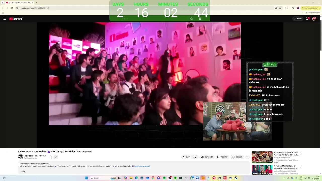
Task: Click the video title text
Action: point(55,152)
